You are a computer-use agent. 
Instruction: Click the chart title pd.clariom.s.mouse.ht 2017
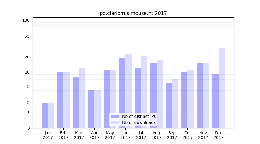click(x=133, y=13)
